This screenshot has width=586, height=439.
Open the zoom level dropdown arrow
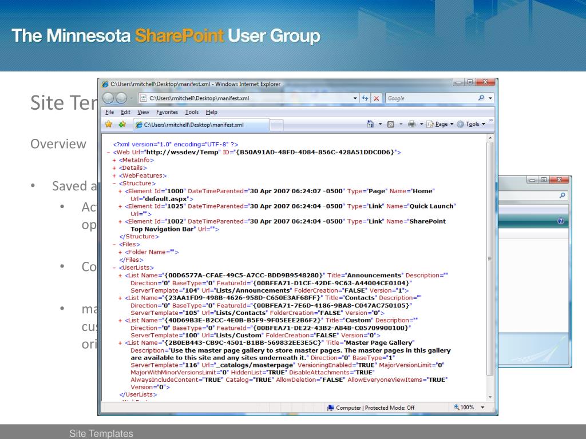pos(482,408)
